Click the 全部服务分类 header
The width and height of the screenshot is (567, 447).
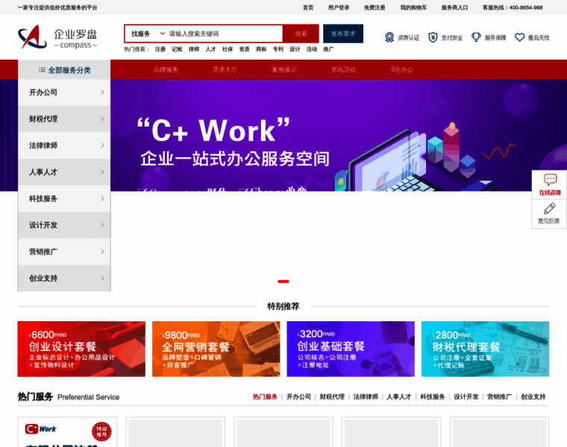click(x=64, y=70)
